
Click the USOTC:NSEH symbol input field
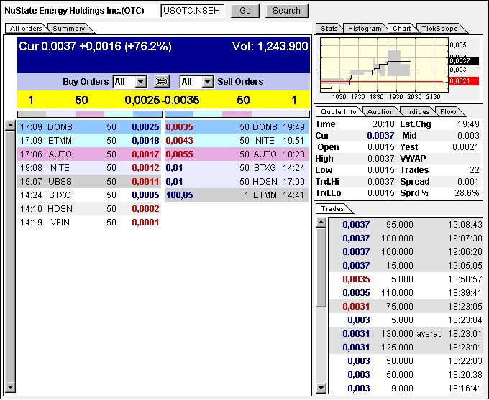tap(192, 11)
